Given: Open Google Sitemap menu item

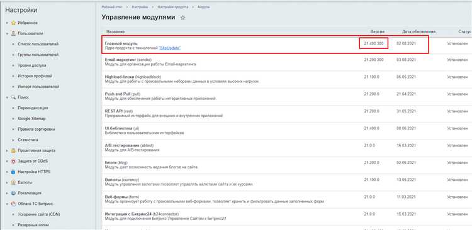Looking at the screenshot, I should click(31, 119).
